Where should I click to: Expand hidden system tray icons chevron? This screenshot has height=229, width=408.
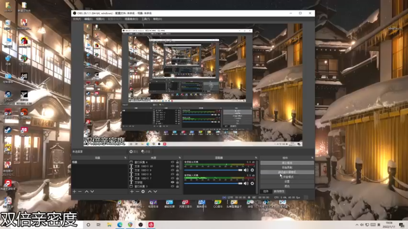(x=356, y=224)
